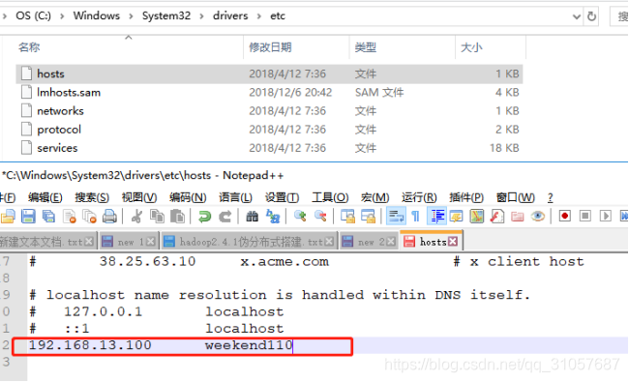Viewport: 629px width, 382px height.
Task: Expand the Explorer address bar history dropdown
Action: 576,16
